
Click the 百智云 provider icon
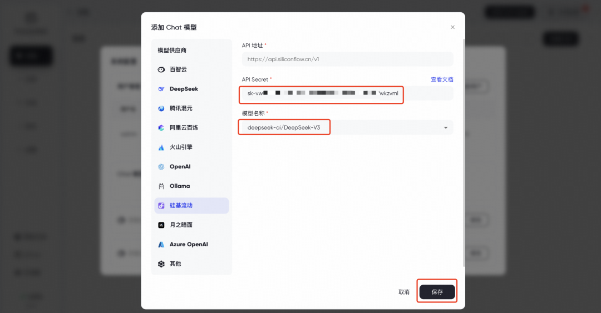[x=161, y=69]
